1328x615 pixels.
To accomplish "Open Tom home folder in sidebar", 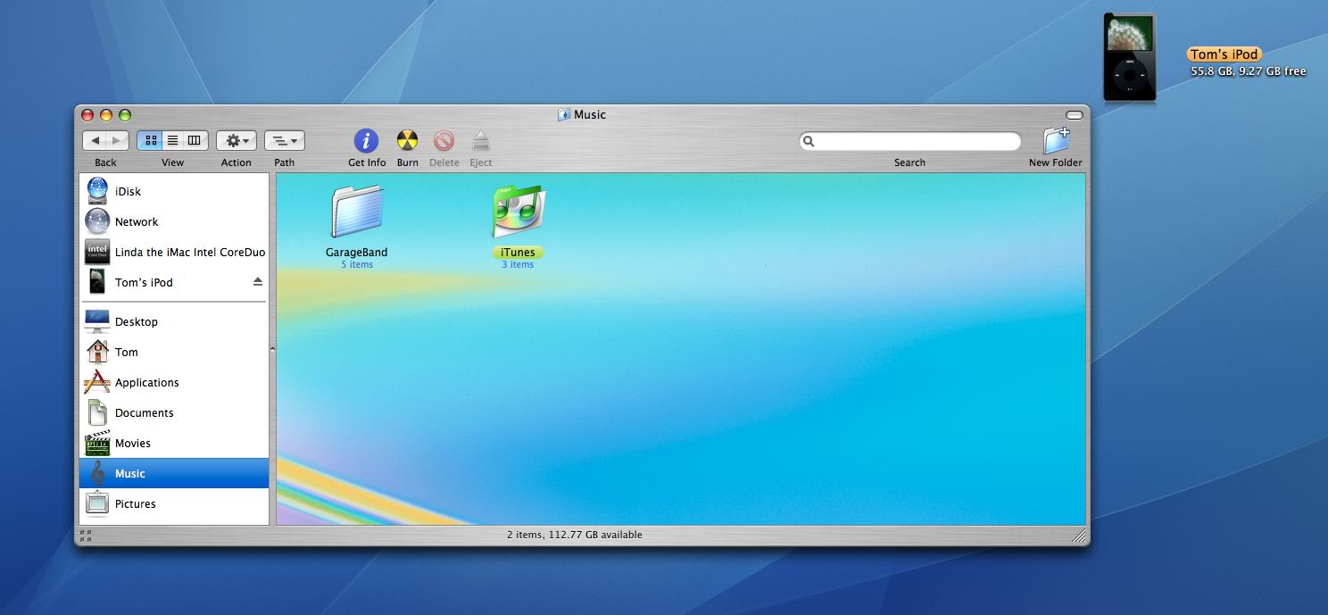I will pos(174,352).
